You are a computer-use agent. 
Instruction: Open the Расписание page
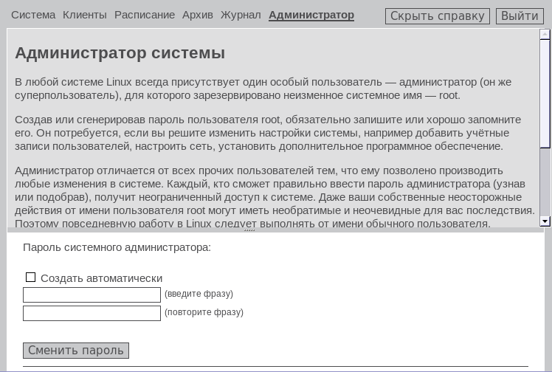click(x=145, y=15)
